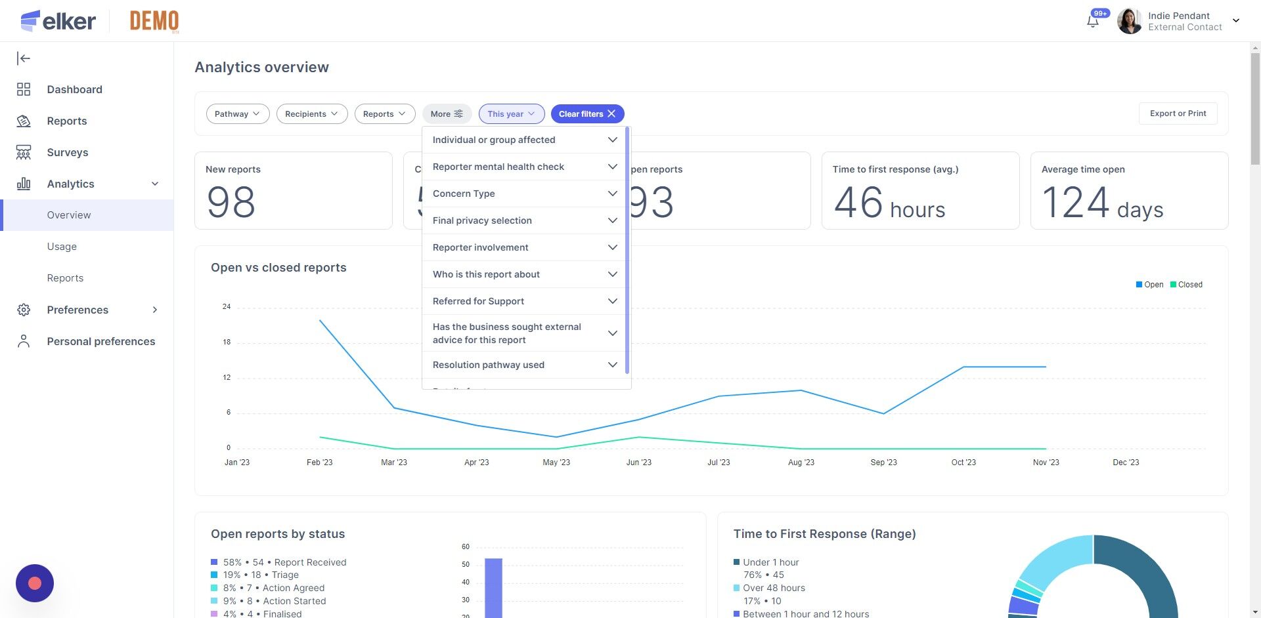Image resolution: width=1261 pixels, height=618 pixels.
Task: Collapse the sidebar with the arrow icon
Action: (24, 58)
